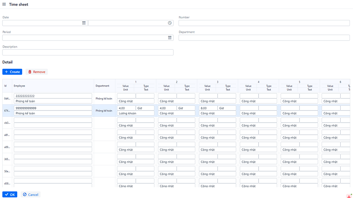Click the Remove button
This screenshot has height=198, width=353.
[x=37, y=72]
